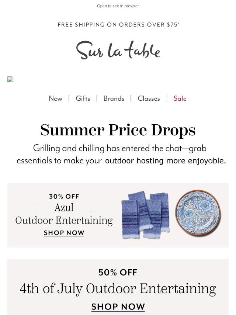Open the 4th of July Outdoor Entertaining title

(118, 289)
